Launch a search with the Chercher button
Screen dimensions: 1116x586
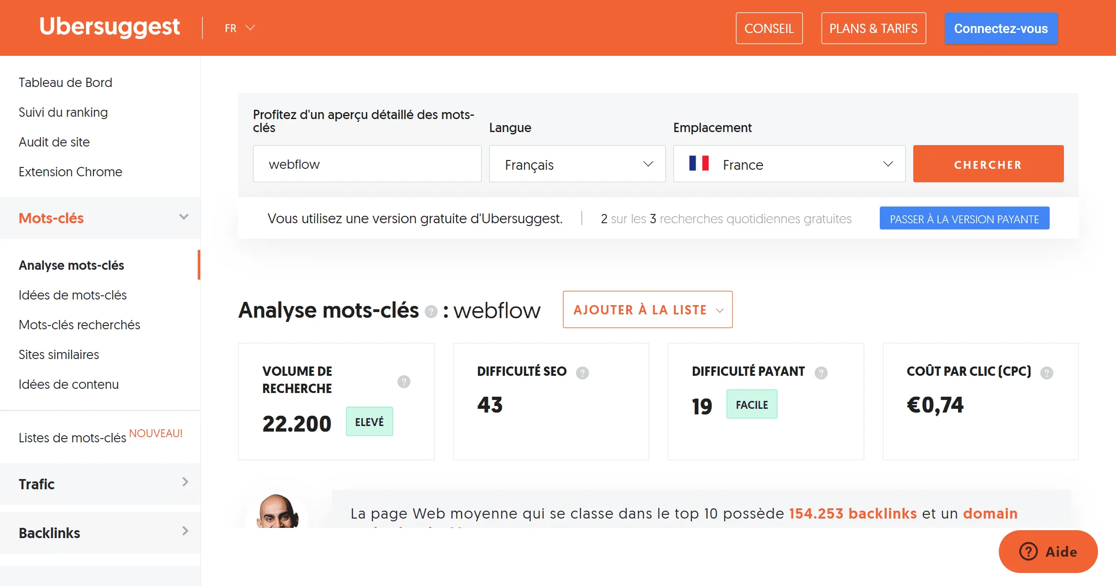tap(988, 164)
